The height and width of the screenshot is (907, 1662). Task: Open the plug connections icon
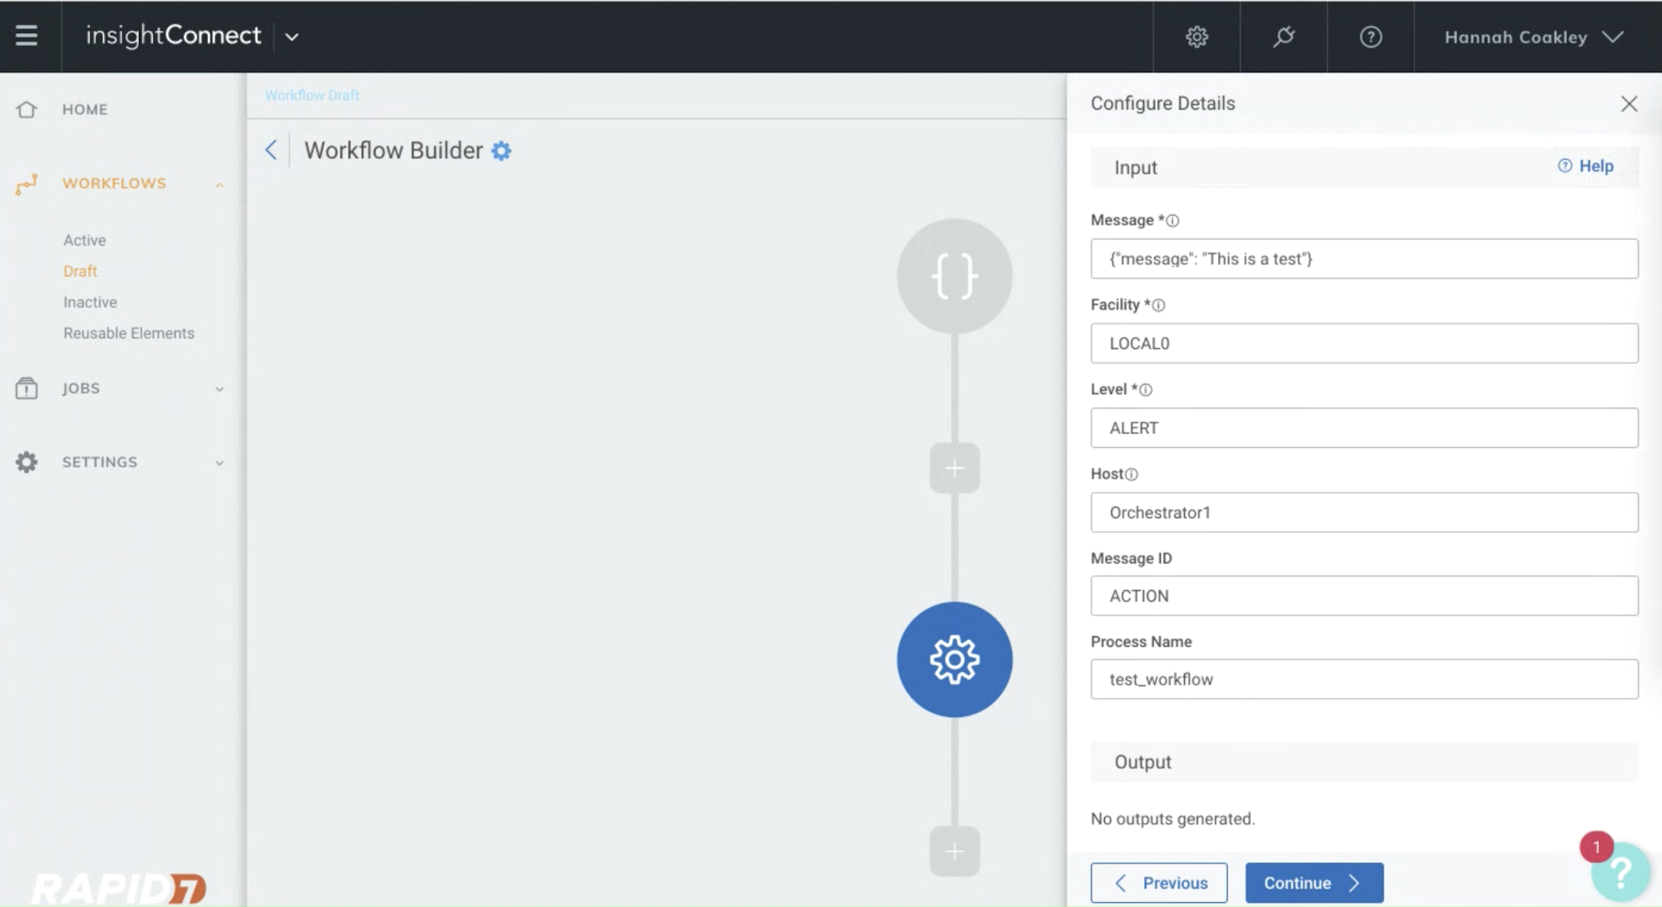point(1284,37)
